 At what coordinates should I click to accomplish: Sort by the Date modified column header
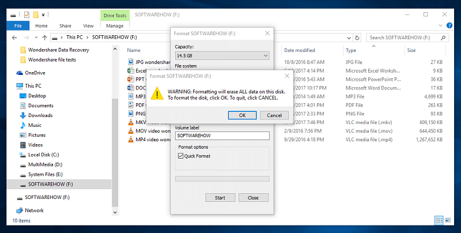(x=300, y=50)
